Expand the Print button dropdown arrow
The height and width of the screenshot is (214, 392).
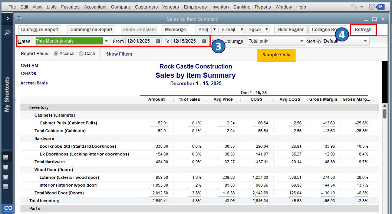(214, 30)
